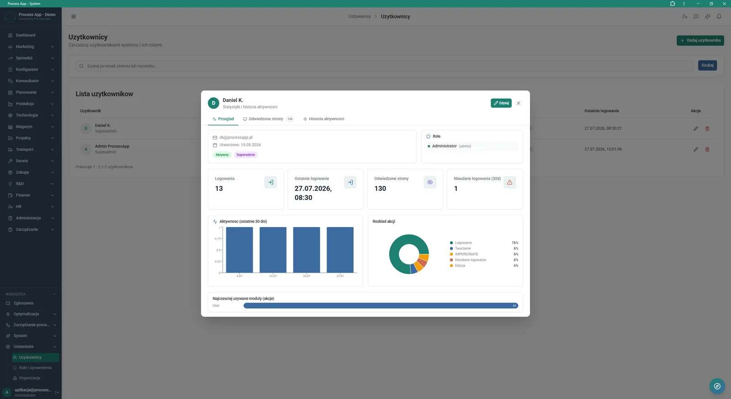Click the sparkle AI icon in header
Screen dimensions: 731x399
coord(707,16)
